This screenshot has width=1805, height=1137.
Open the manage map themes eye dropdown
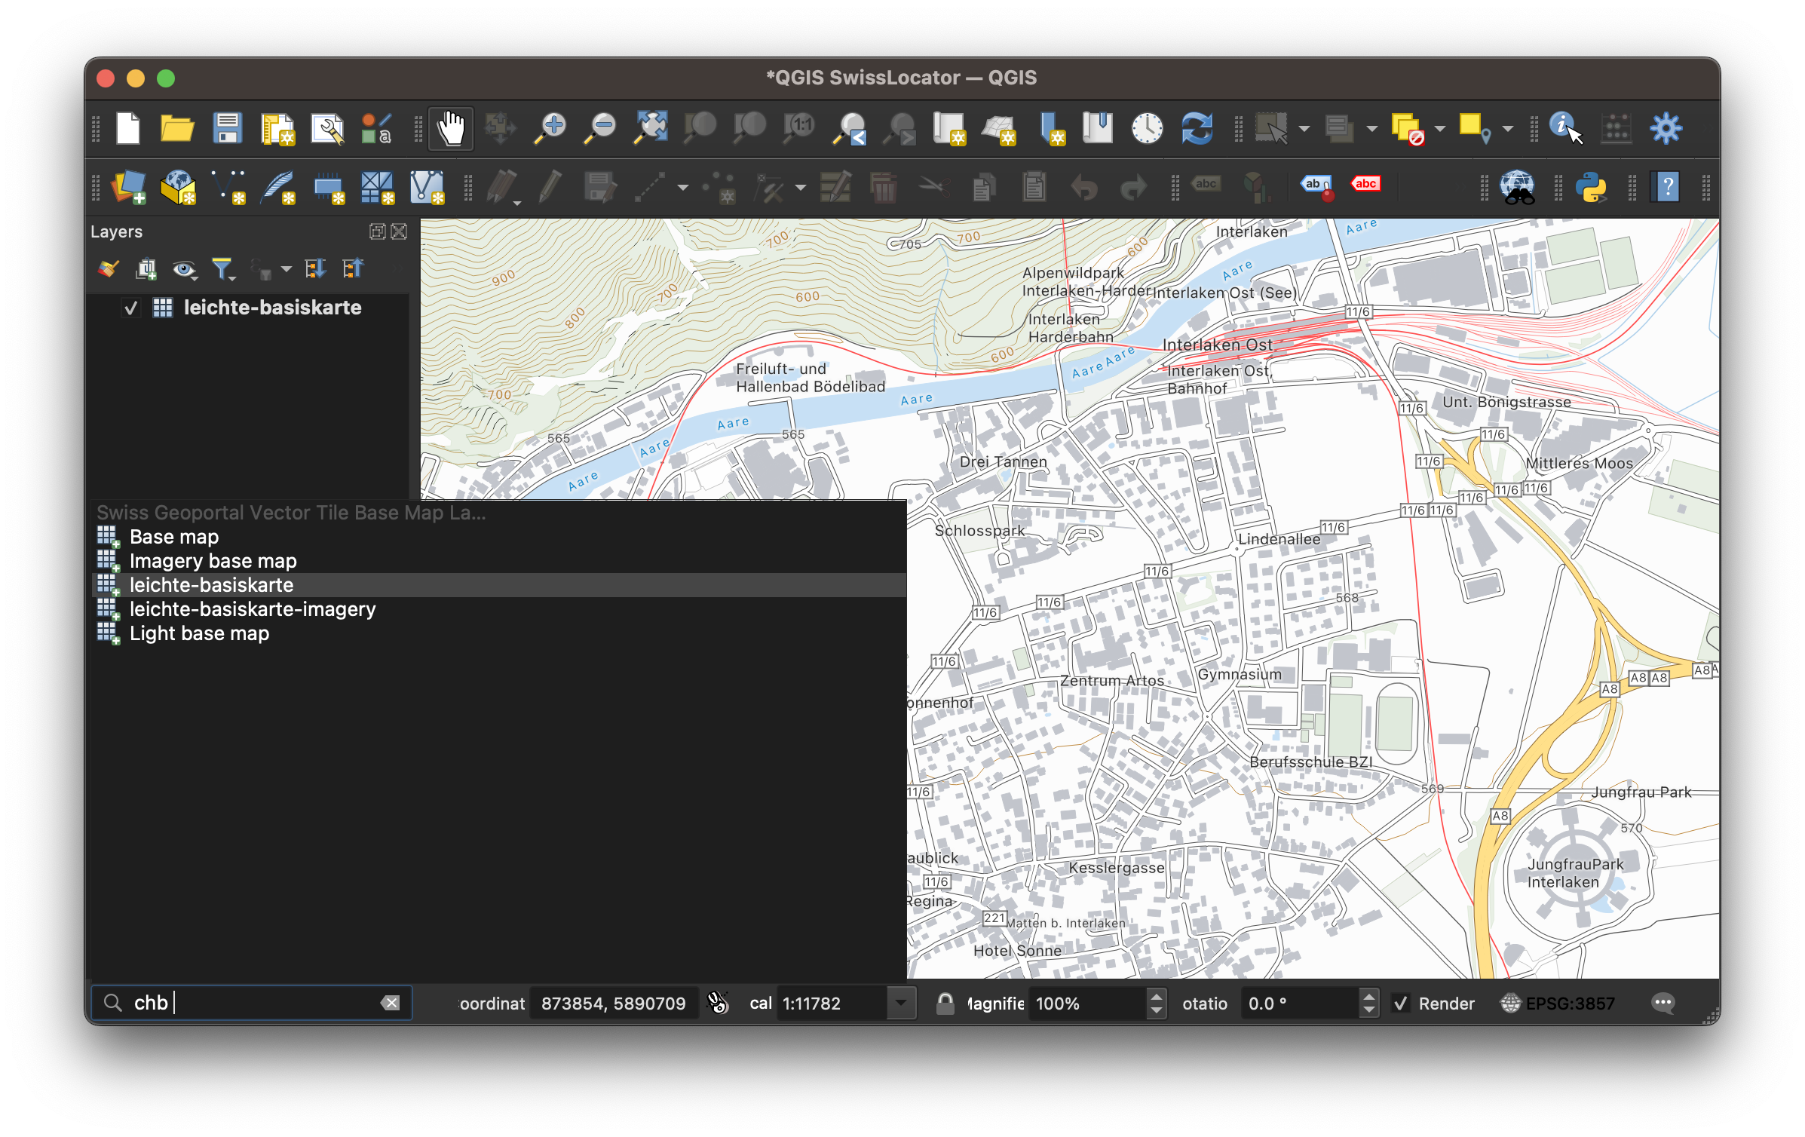(185, 269)
